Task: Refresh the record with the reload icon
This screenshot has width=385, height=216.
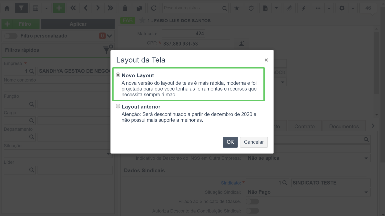Action: [154, 8]
